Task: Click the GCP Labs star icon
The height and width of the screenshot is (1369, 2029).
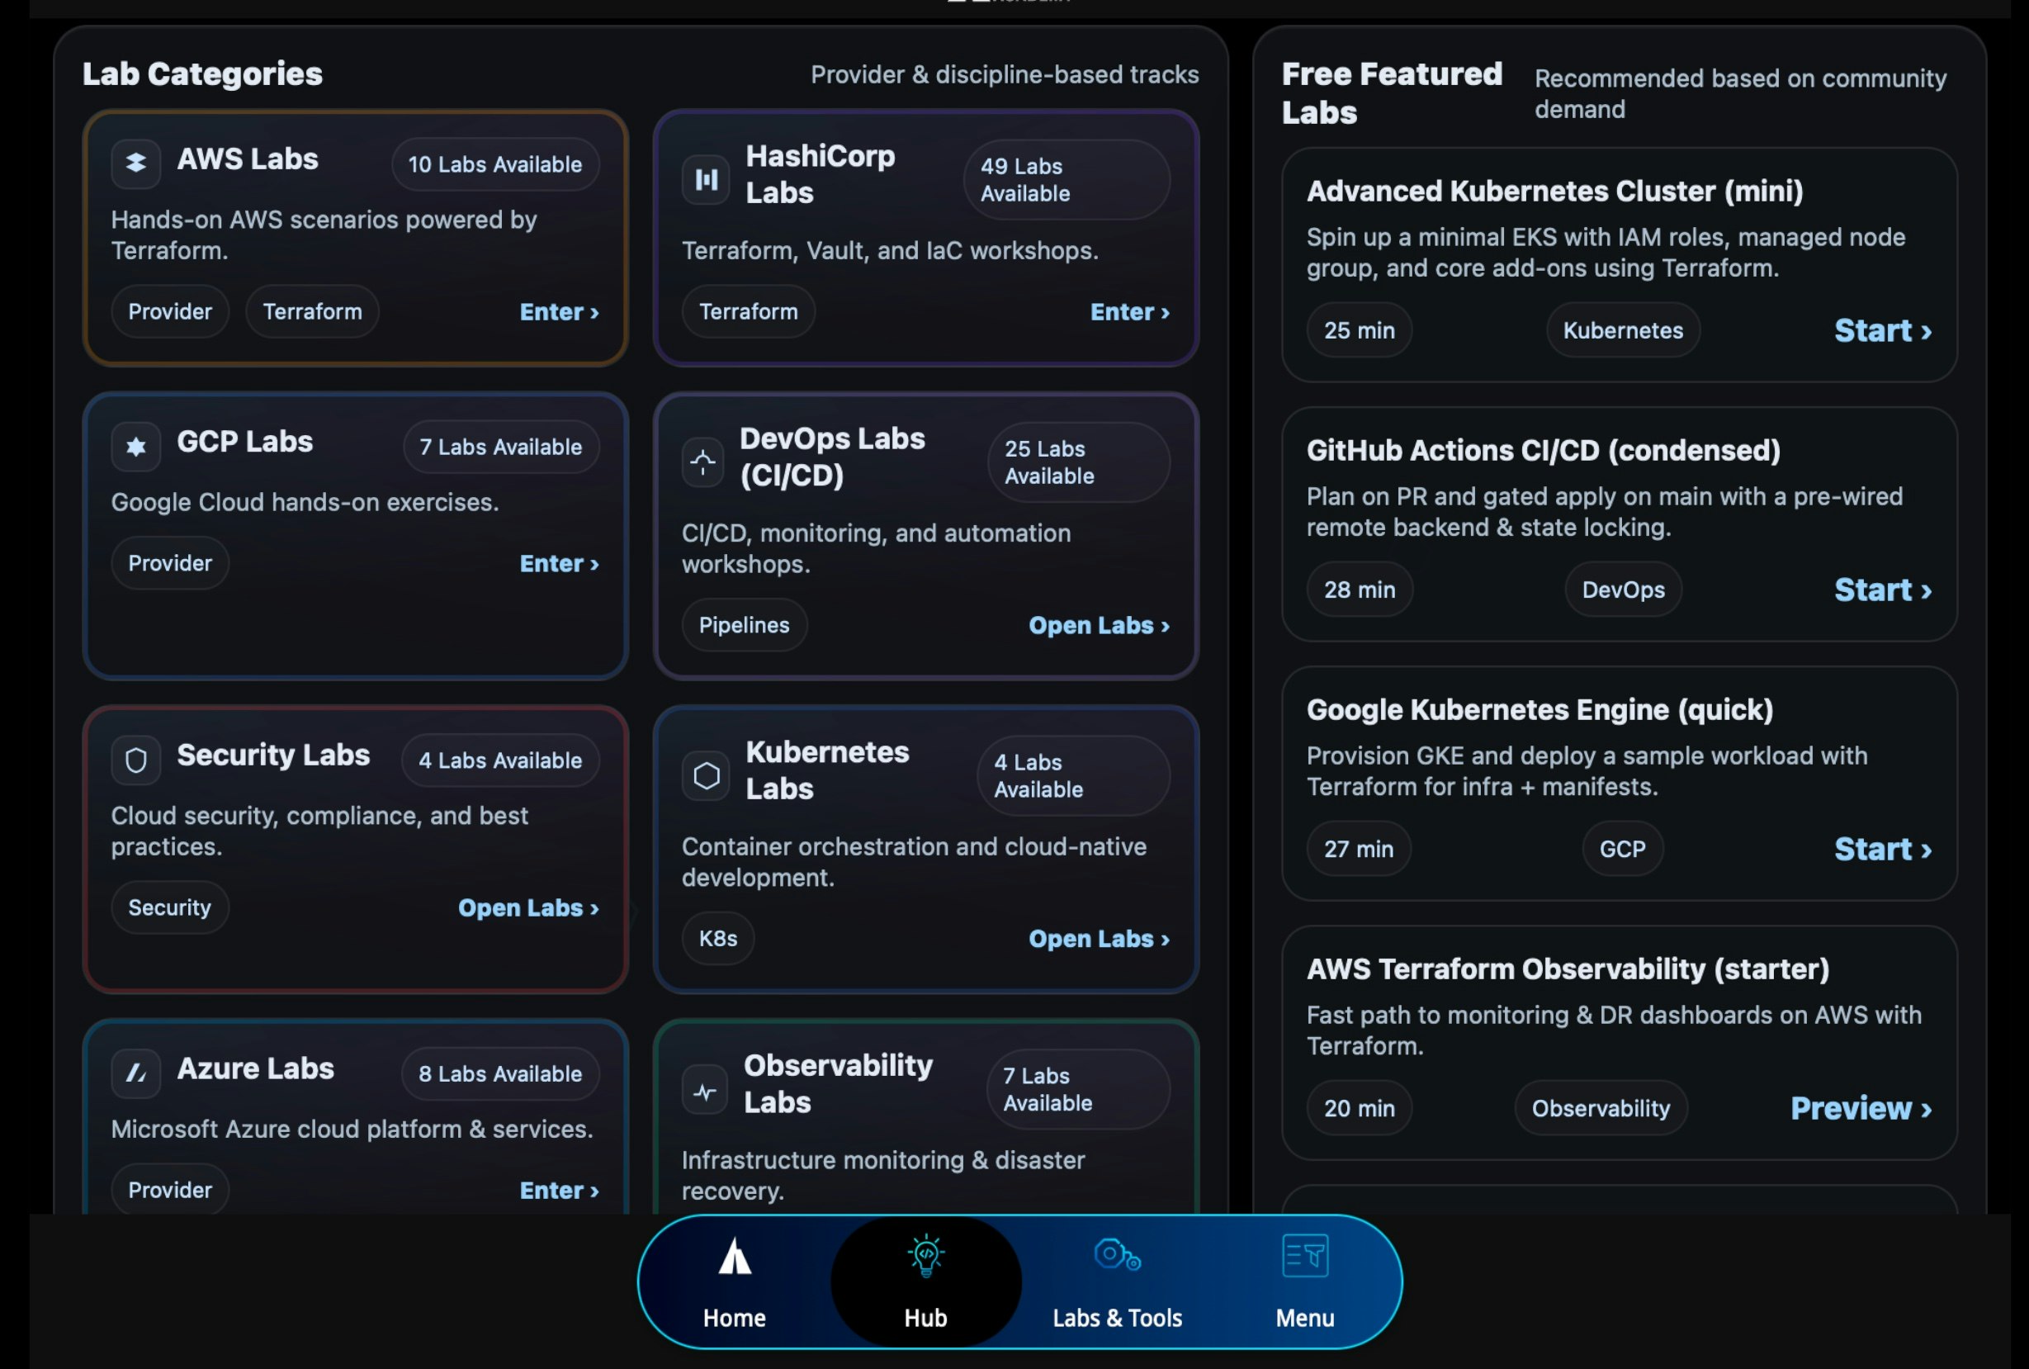Action: pos(136,446)
